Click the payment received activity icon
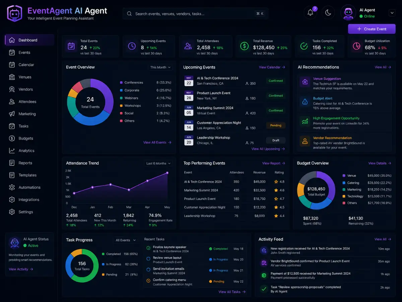 (x=264, y=275)
